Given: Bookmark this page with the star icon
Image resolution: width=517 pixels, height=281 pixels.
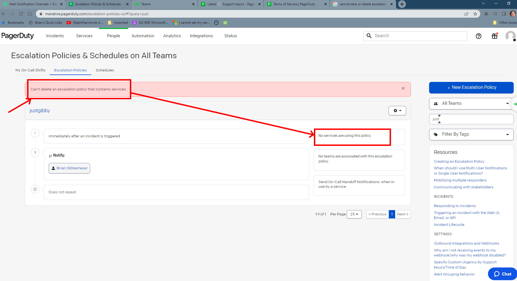Looking at the screenshot, I should 475,14.
